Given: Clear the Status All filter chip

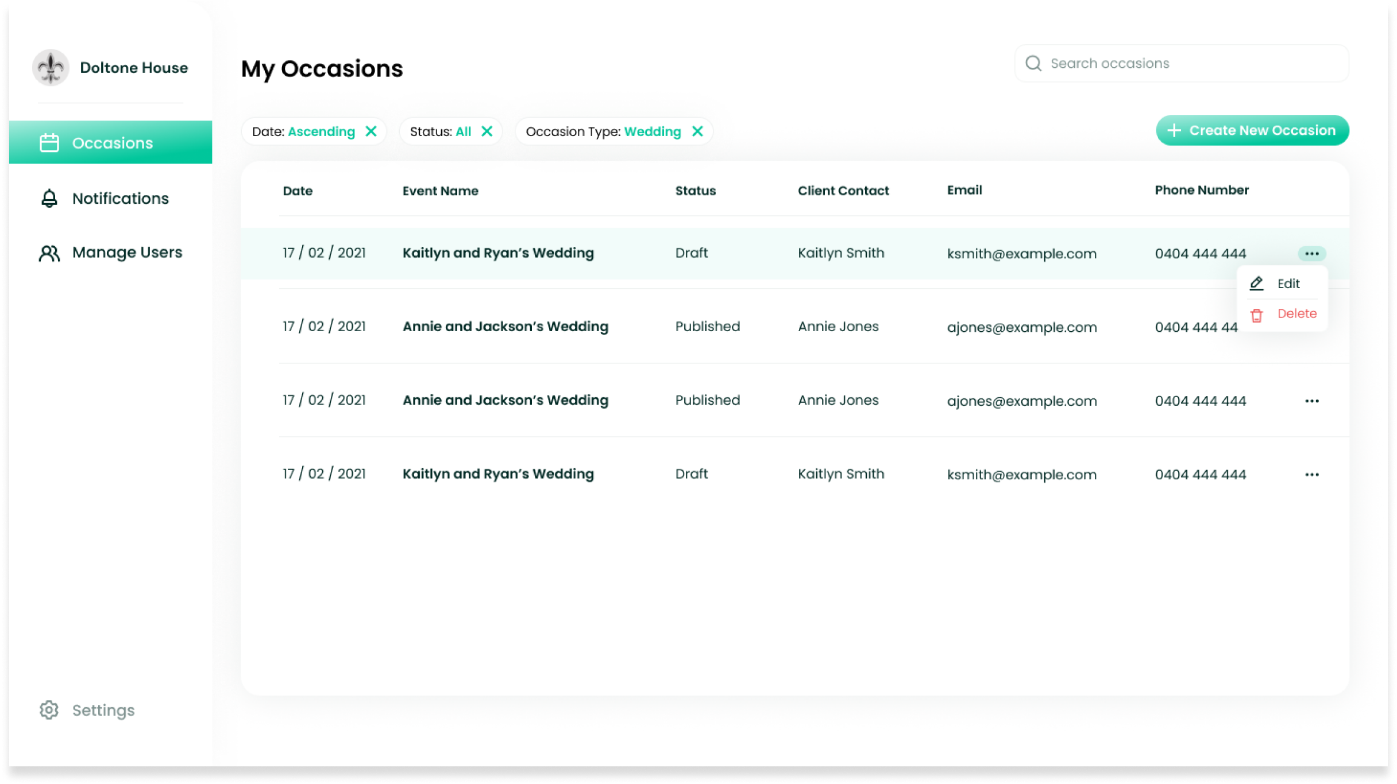Looking at the screenshot, I should click(x=487, y=131).
